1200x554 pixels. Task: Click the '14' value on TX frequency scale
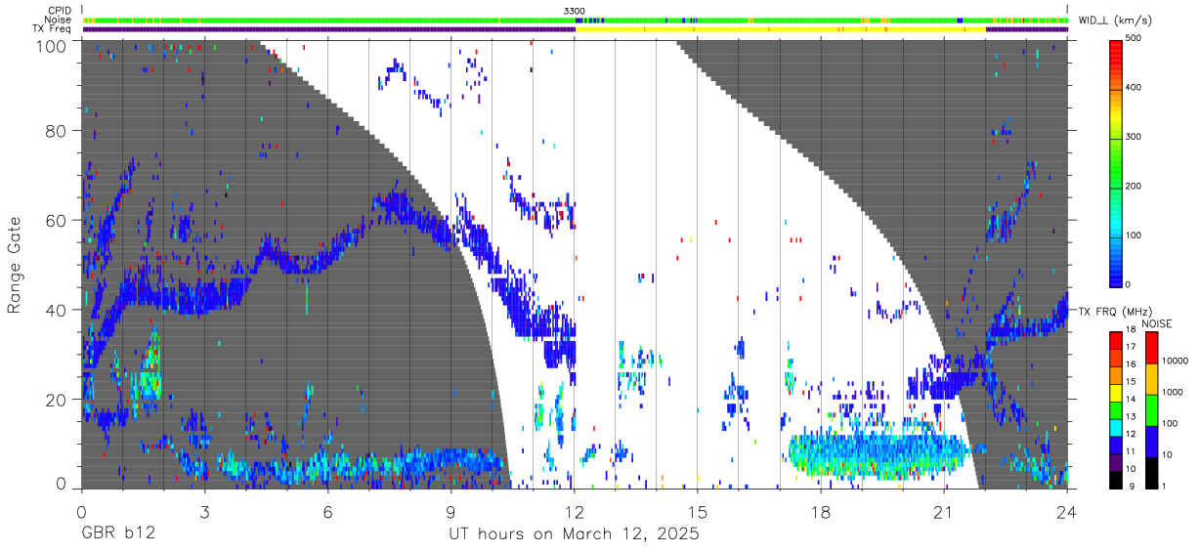(1131, 401)
